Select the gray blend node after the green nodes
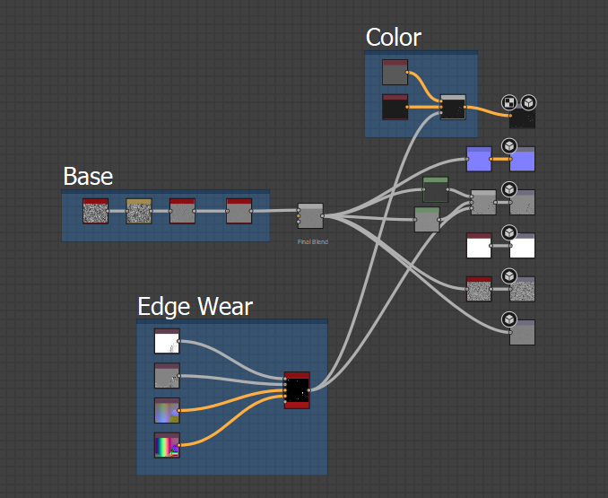Viewport: 608px width, 498px height. click(x=483, y=203)
